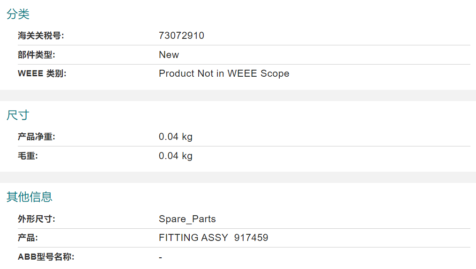The height and width of the screenshot is (269, 476).
Task: Click the ABB型号名称 label
Action: click(46, 257)
